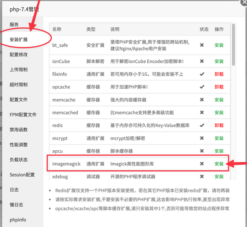Open Session配置 tab
This screenshot has width=247, height=227.
coord(22,175)
